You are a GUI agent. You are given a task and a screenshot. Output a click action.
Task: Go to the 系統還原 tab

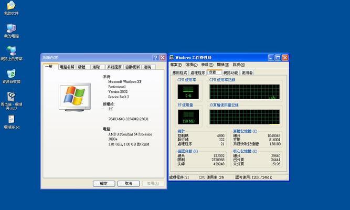coord(114,67)
